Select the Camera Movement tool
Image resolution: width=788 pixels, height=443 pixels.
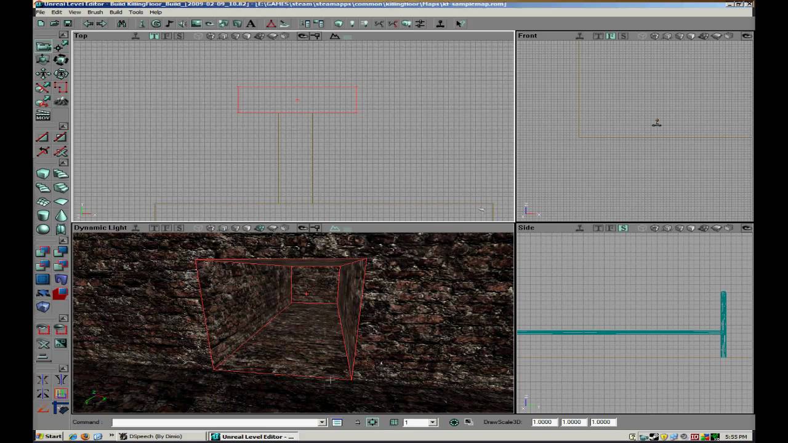click(x=43, y=46)
